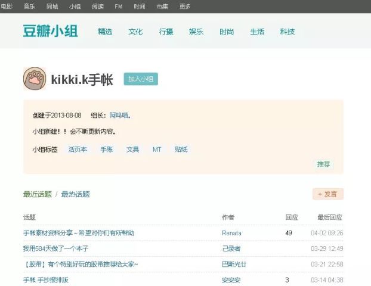Open author 巴斯光廿 profile
The image size is (371, 286).
click(x=234, y=264)
